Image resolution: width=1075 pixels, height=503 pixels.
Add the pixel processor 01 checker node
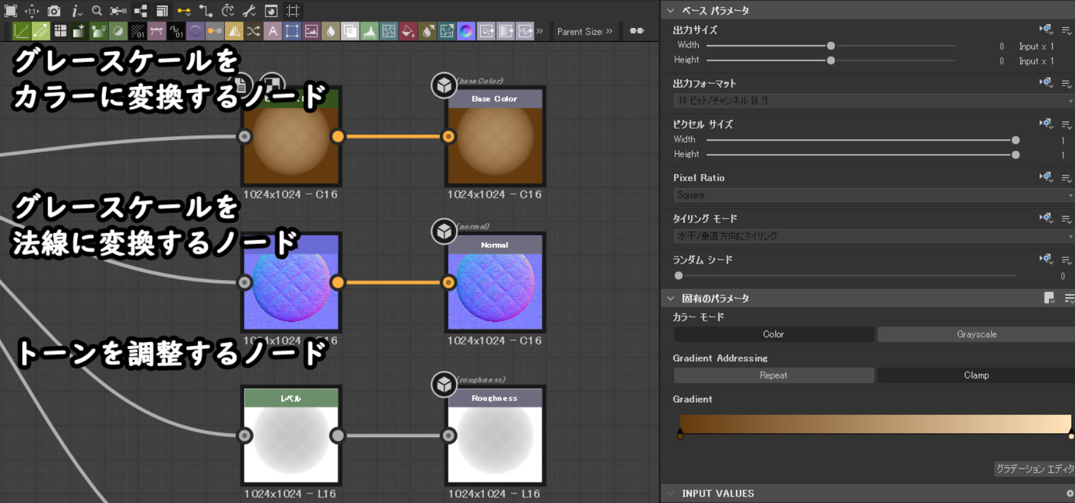tap(137, 31)
